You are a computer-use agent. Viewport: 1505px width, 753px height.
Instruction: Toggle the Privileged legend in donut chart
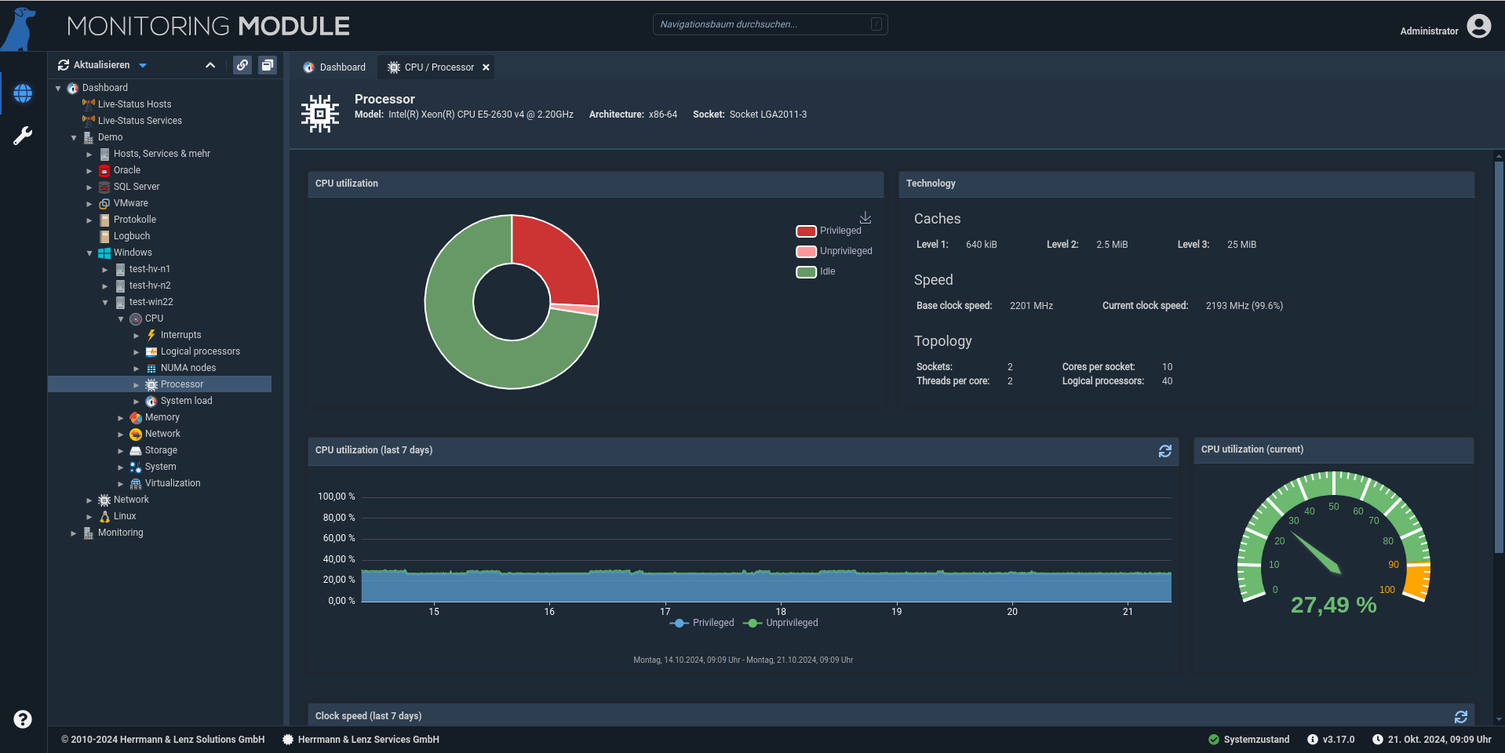pyautogui.click(x=829, y=231)
